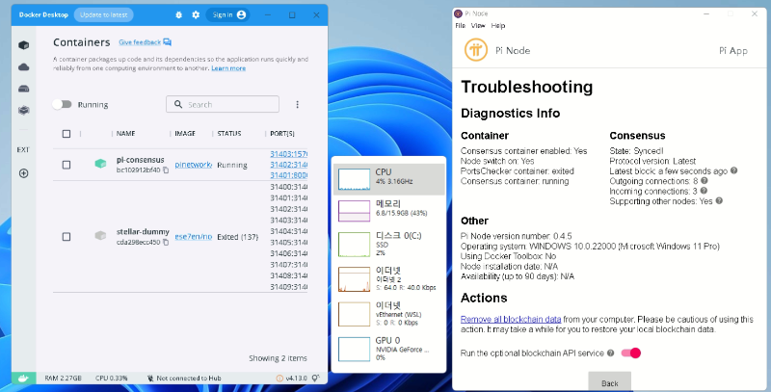
Task: Click Docker whale icon in status bar
Action: (23, 379)
